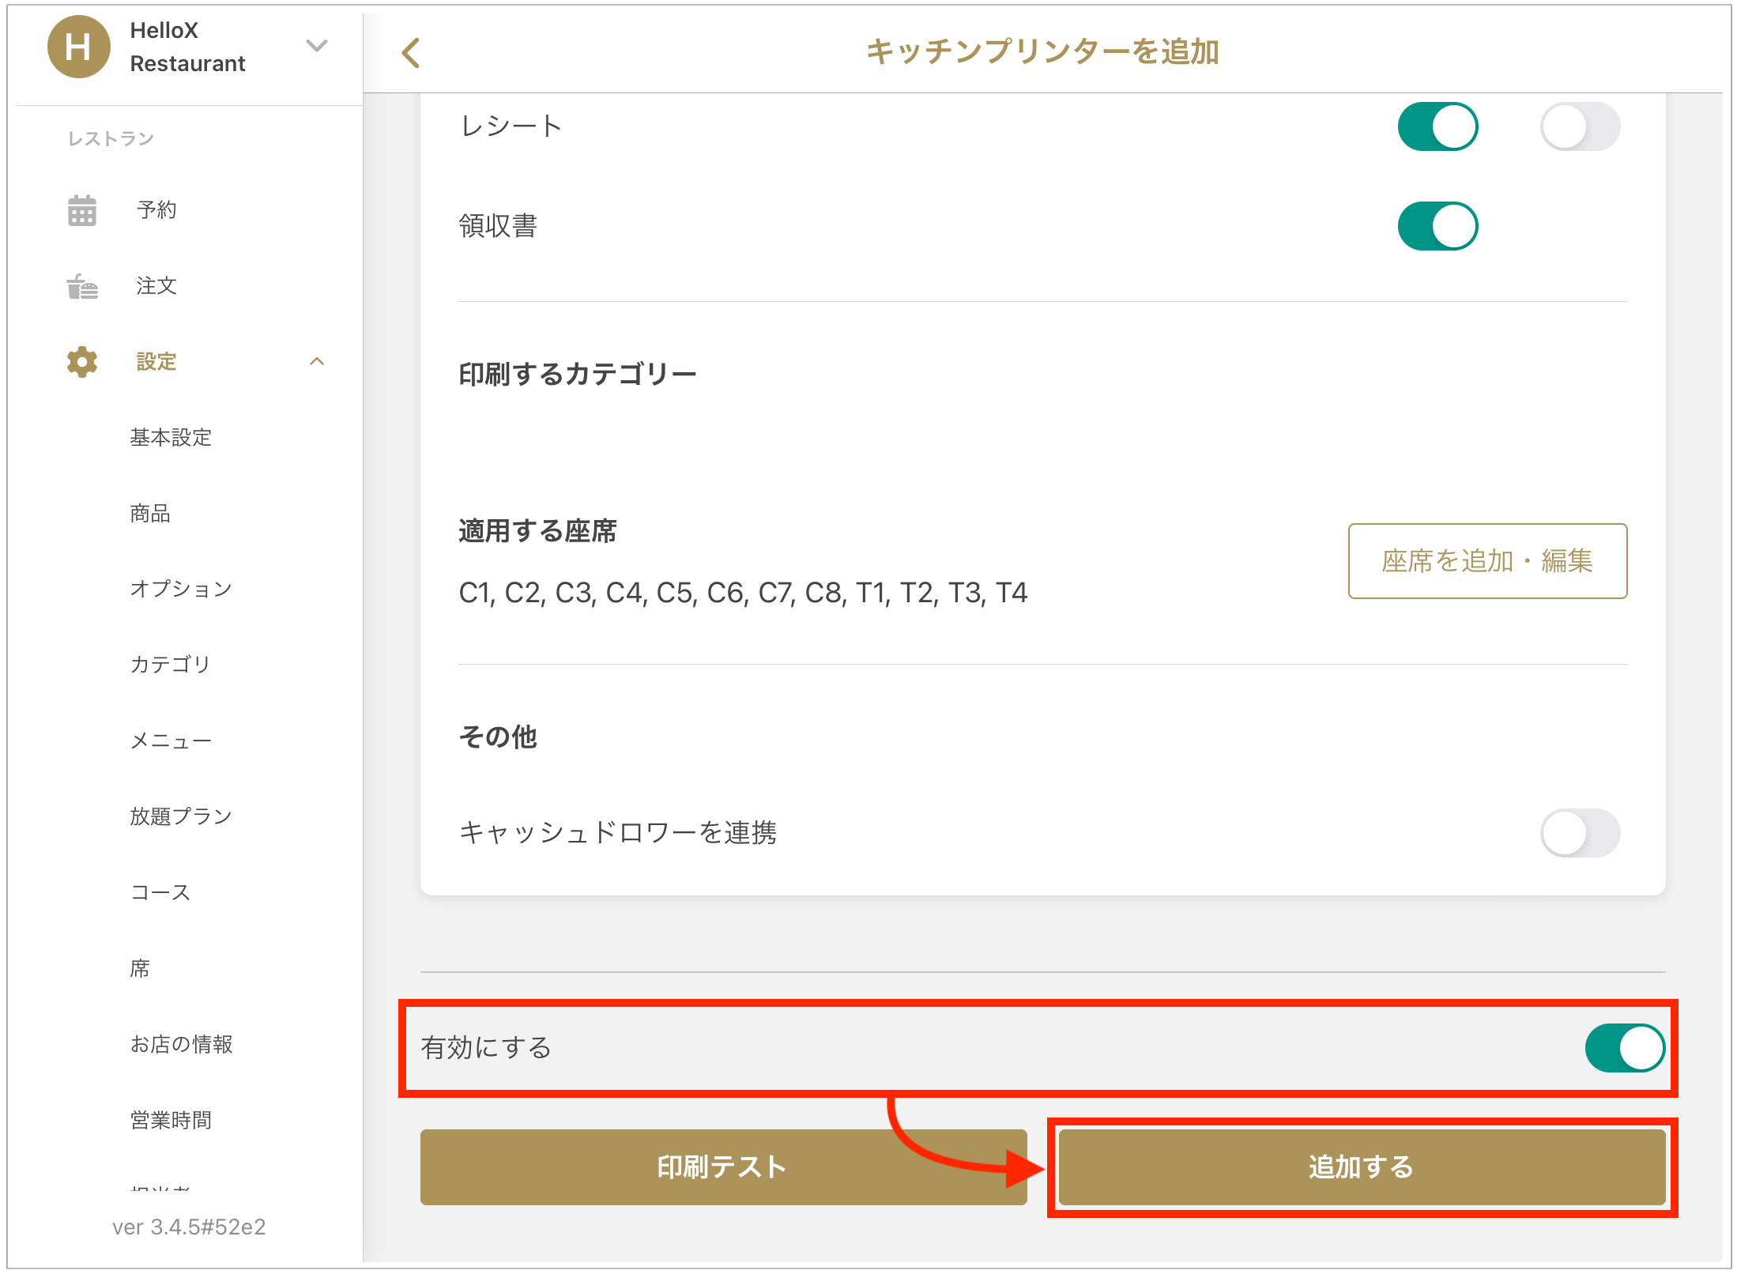Enable キャッシュドロワーを連携 toggle
This screenshot has width=1737, height=1274.
tap(1579, 832)
